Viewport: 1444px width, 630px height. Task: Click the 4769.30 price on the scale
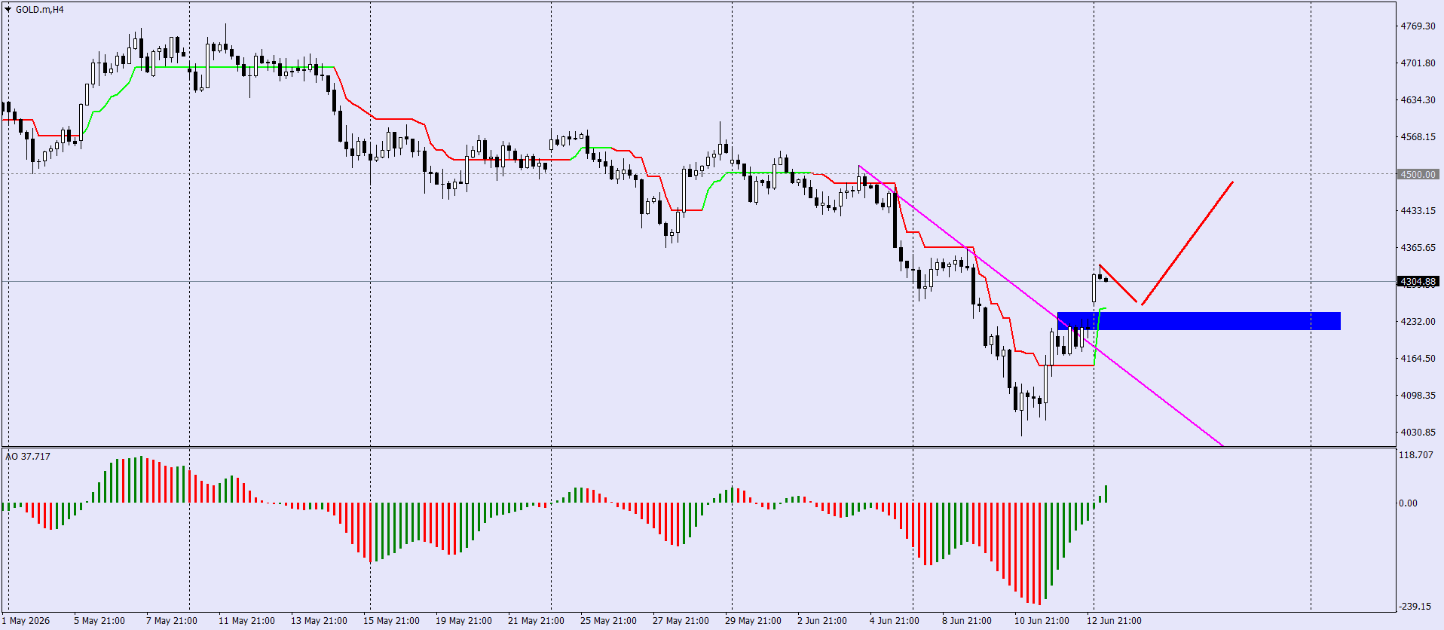click(1418, 26)
